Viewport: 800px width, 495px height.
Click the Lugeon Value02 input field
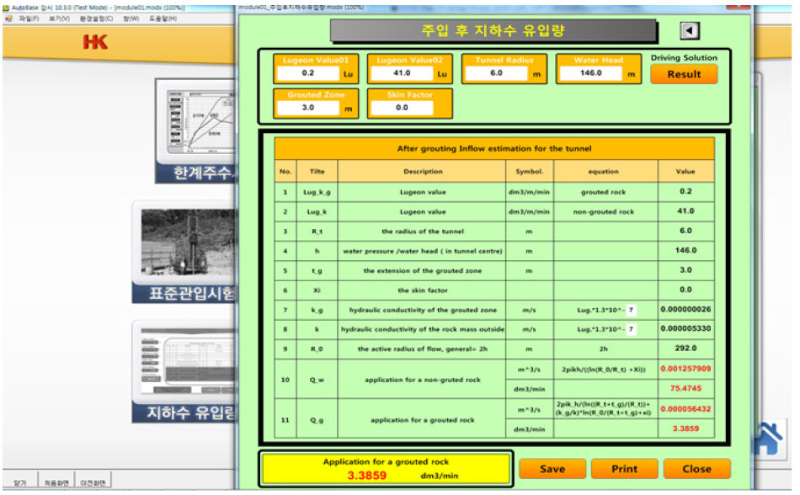click(x=402, y=73)
